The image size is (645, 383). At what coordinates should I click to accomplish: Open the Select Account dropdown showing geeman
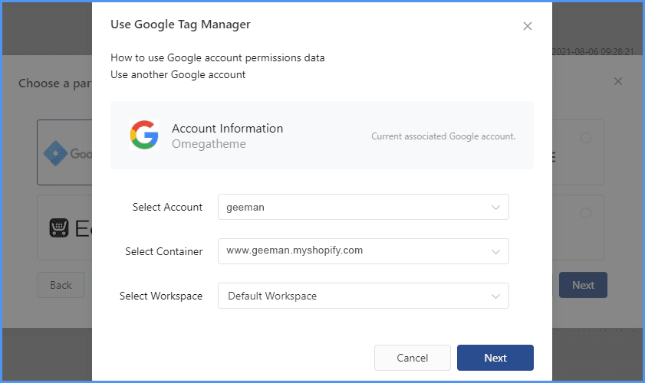pyautogui.click(x=363, y=207)
